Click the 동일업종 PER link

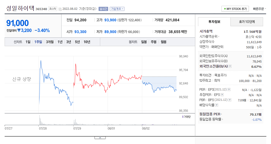click(x=210, y=114)
